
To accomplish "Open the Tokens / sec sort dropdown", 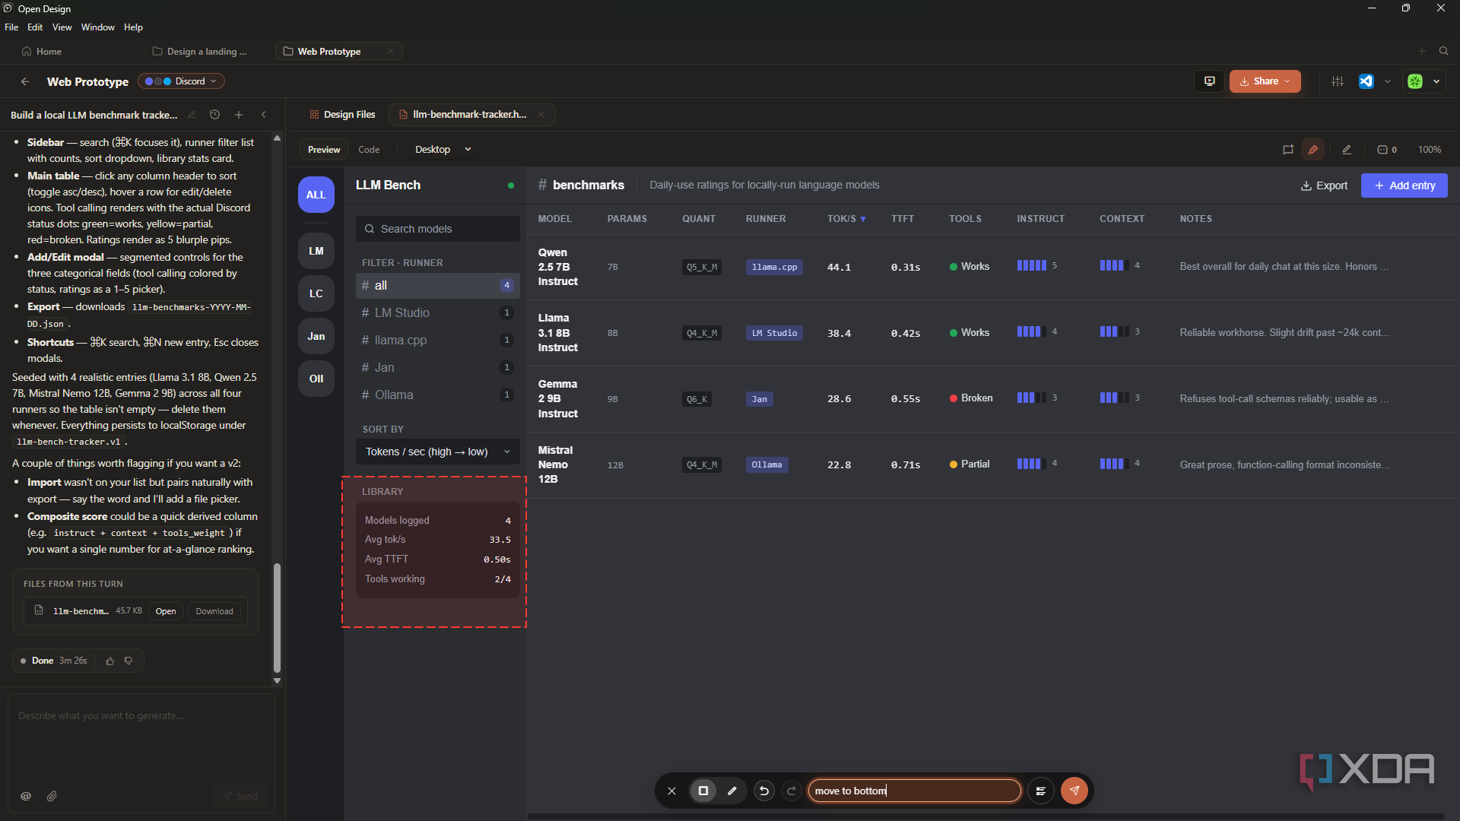I will (438, 452).
